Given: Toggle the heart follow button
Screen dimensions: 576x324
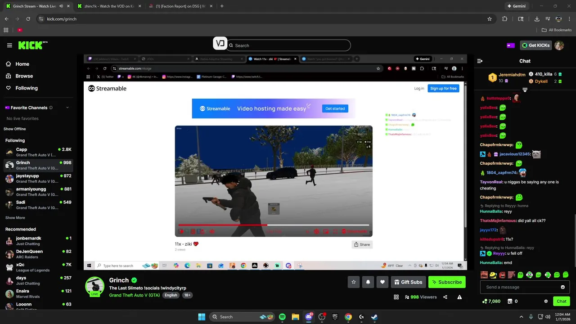Looking at the screenshot, I should (x=382, y=282).
